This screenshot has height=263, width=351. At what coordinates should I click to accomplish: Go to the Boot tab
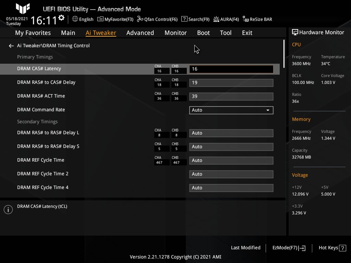(x=203, y=33)
